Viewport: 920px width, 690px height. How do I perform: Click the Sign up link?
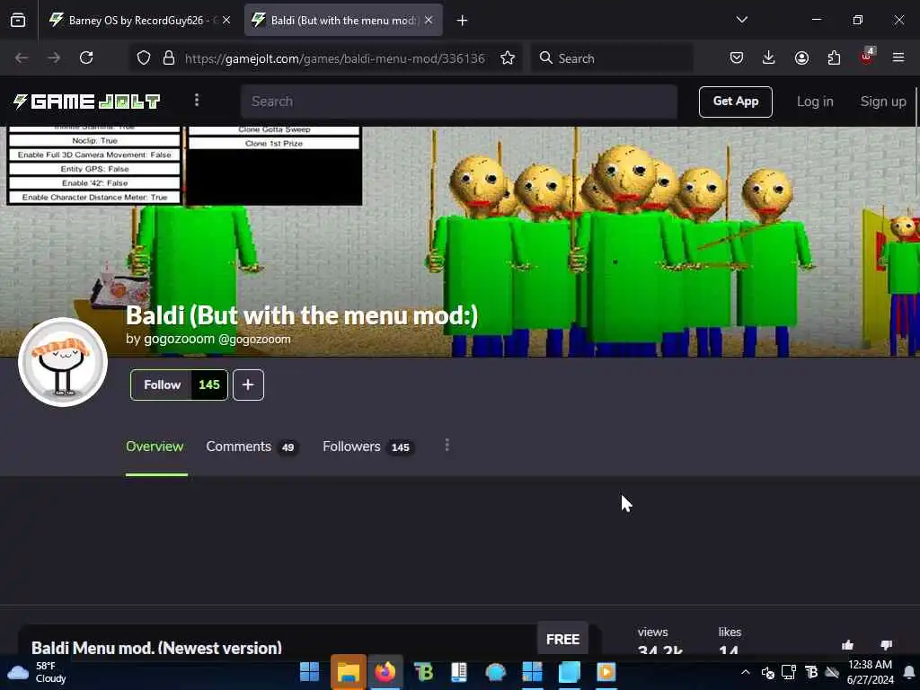pos(883,102)
